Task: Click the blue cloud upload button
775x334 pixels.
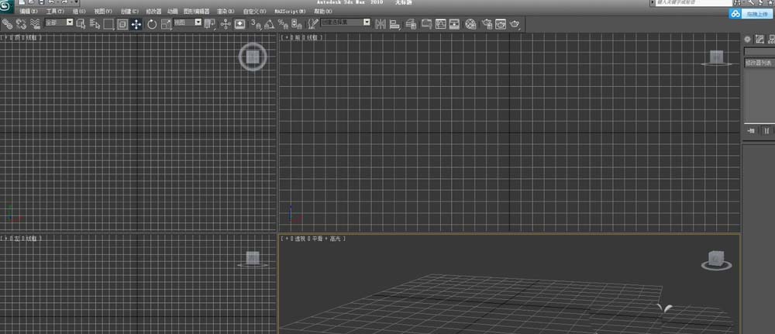Action: click(x=752, y=14)
